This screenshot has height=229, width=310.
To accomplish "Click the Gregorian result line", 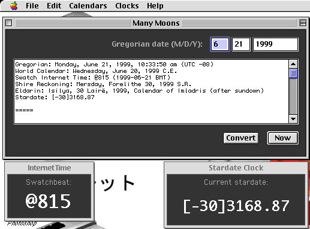I will coord(115,65).
